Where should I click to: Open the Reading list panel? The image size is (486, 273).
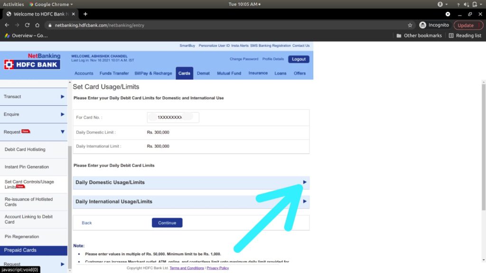click(465, 36)
